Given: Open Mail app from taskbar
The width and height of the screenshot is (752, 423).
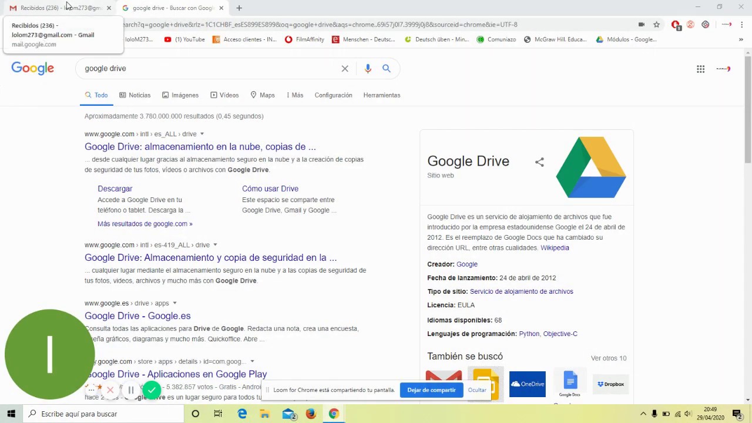Looking at the screenshot, I should pos(288,414).
